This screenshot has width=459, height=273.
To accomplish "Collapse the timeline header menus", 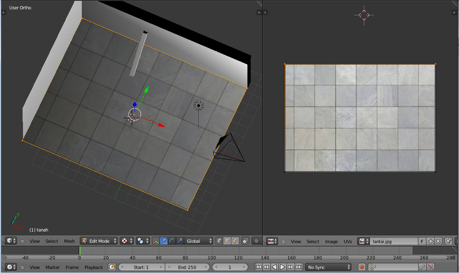I will [22, 267].
